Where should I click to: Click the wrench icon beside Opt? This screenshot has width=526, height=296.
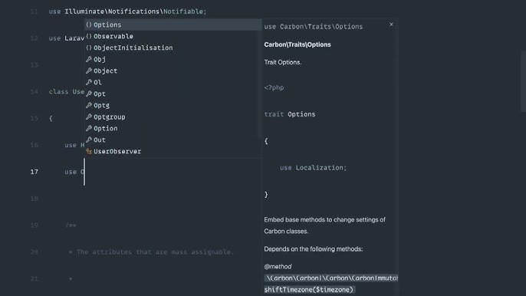point(89,94)
